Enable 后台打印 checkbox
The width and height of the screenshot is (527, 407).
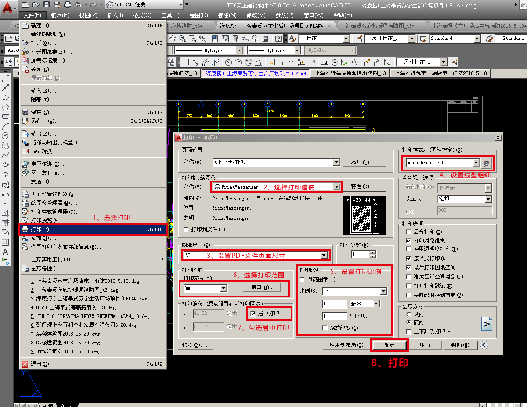pyautogui.click(x=409, y=232)
